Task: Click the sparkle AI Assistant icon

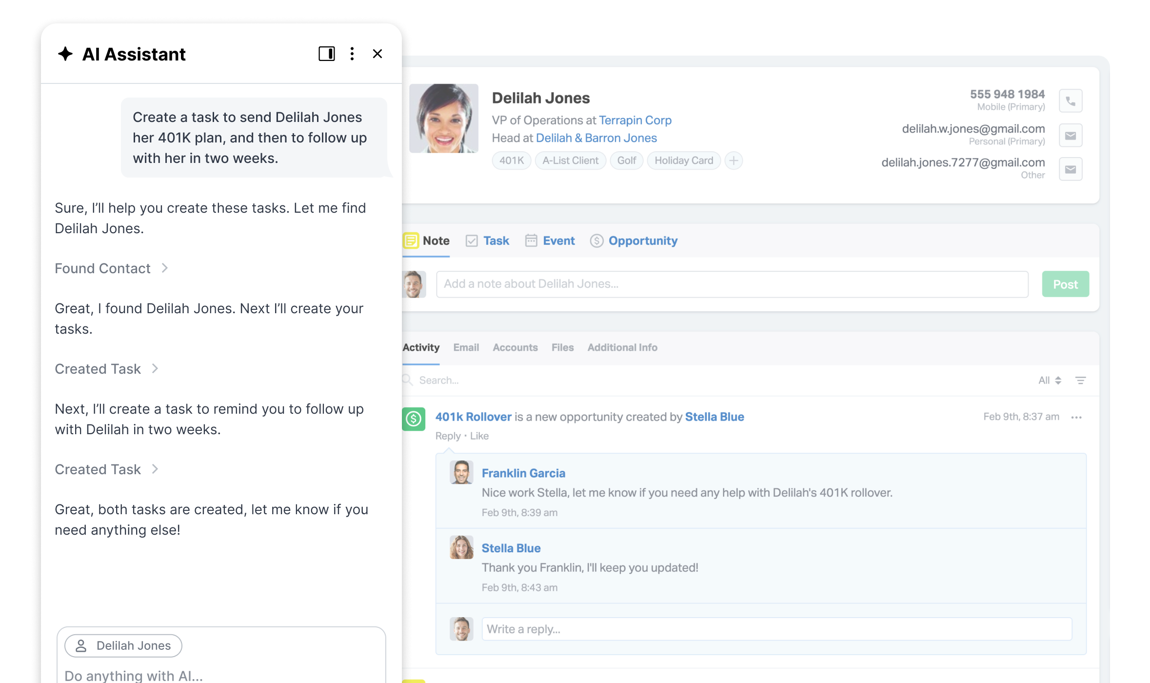Action: (65, 54)
